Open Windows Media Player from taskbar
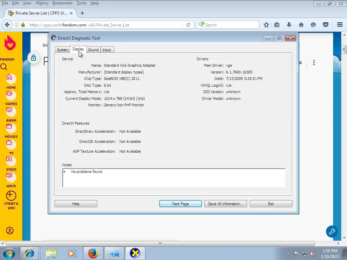The width and height of the screenshot is (347, 260). pyautogui.click(x=72, y=253)
